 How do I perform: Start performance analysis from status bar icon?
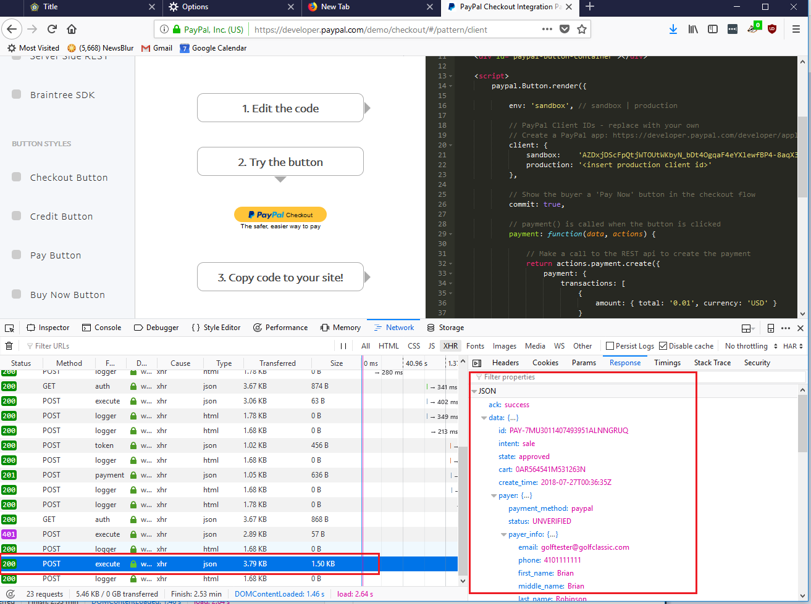[10, 594]
